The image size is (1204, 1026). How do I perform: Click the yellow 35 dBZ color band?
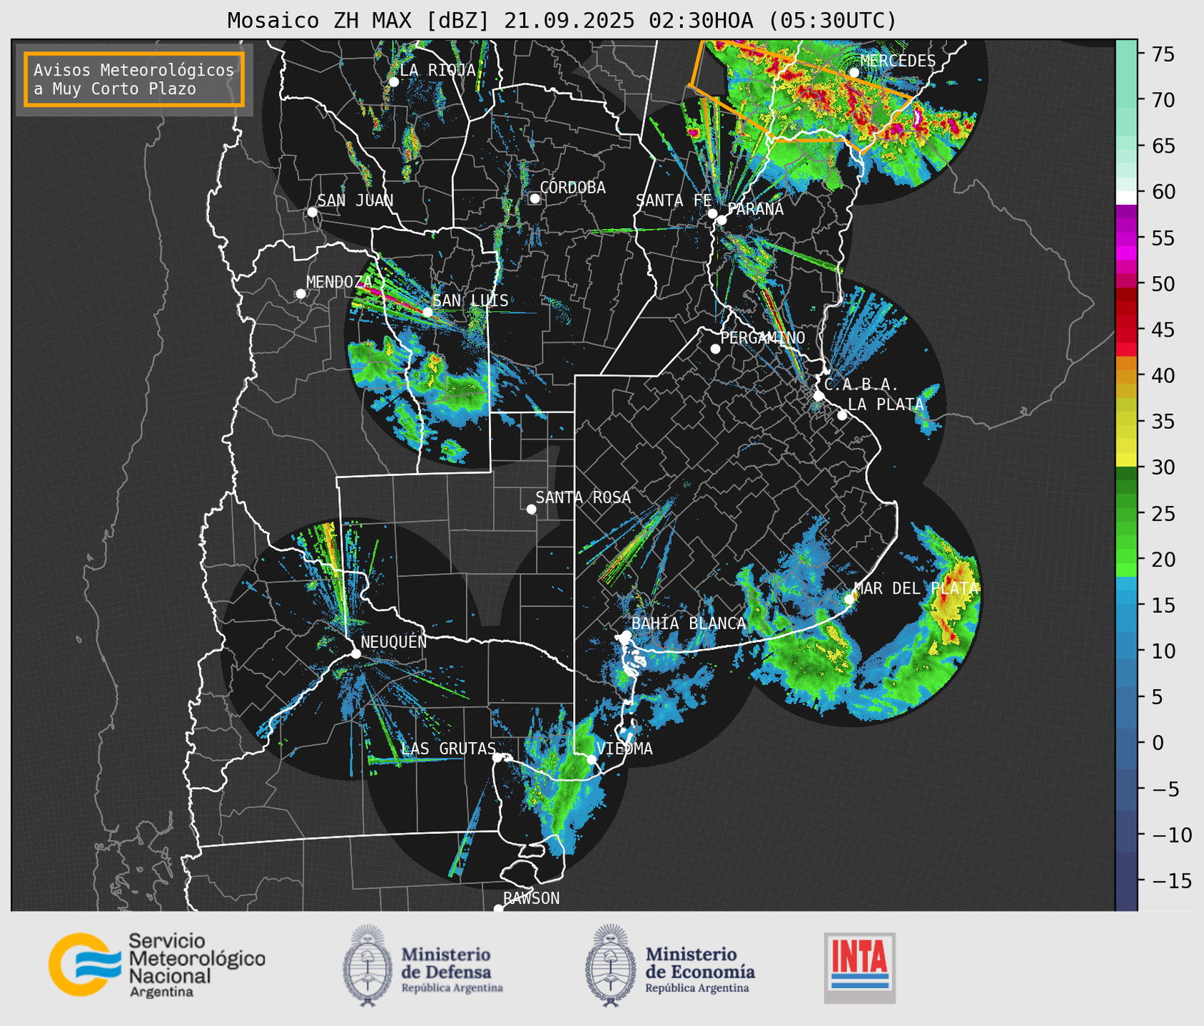click(x=1126, y=422)
